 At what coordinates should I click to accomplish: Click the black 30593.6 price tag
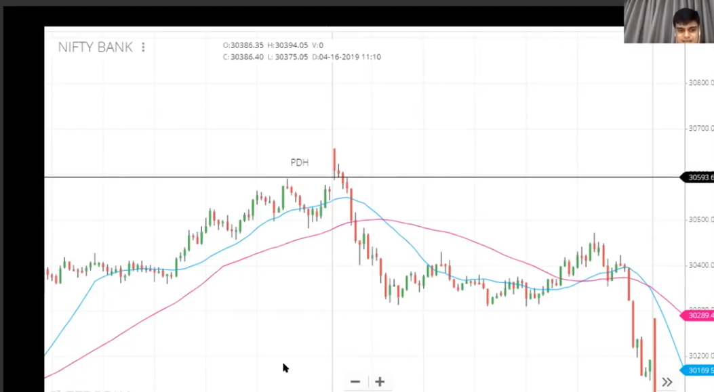coord(699,177)
